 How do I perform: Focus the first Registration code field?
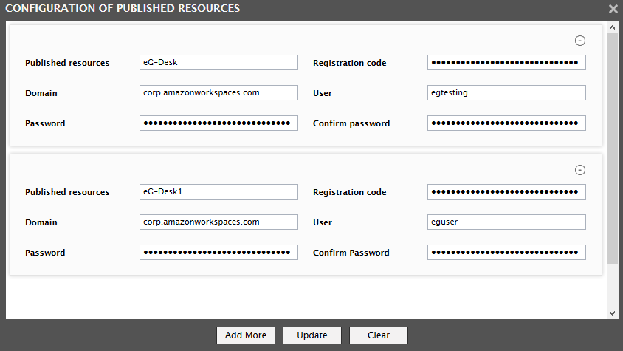pos(506,63)
